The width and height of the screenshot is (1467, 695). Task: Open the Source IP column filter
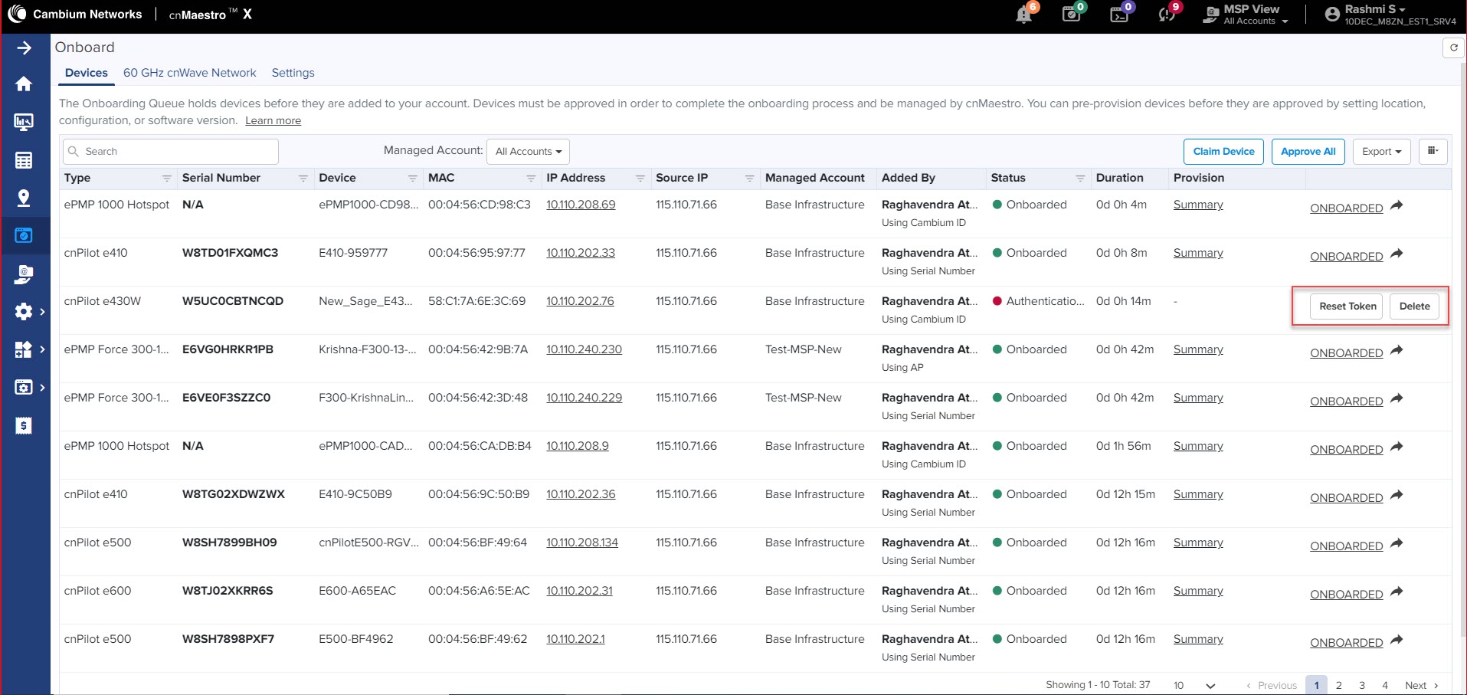click(749, 179)
